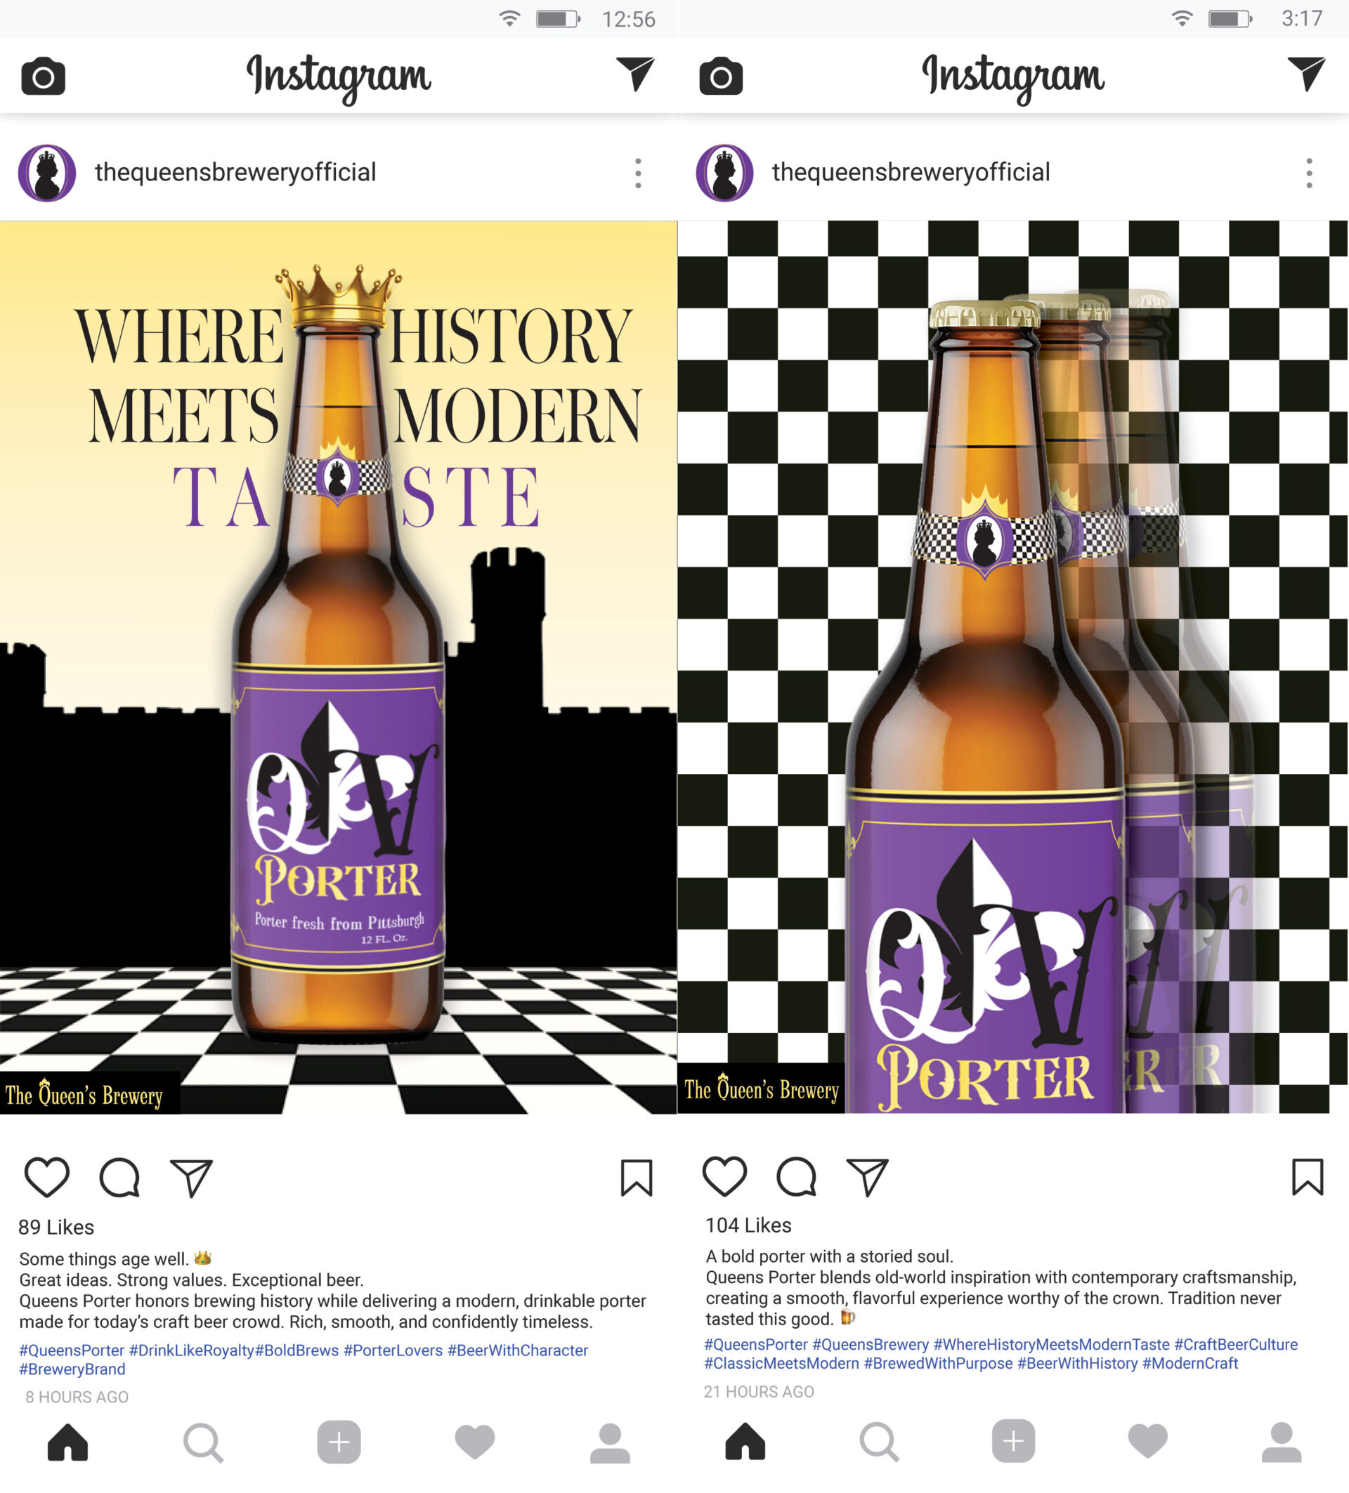
Task: Open the camera in left Instagram screen
Action: pyautogui.click(x=43, y=77)
